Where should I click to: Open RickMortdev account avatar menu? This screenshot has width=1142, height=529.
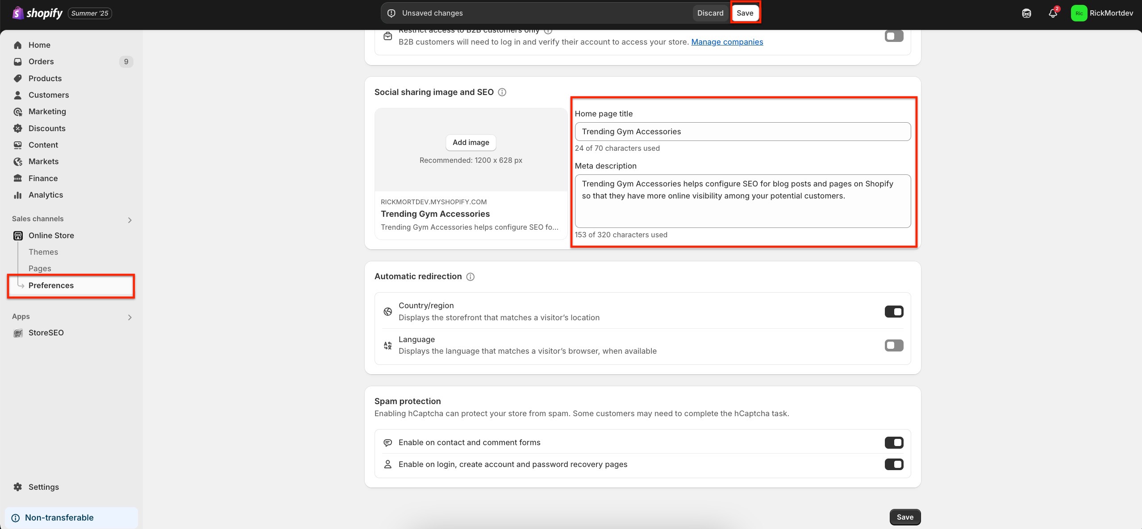(x=1079, y=13)
